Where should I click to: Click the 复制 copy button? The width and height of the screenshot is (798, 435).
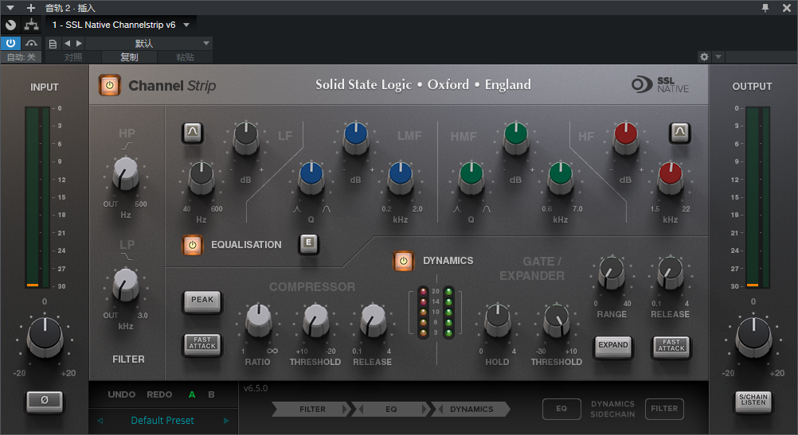[x=129, y=57]
